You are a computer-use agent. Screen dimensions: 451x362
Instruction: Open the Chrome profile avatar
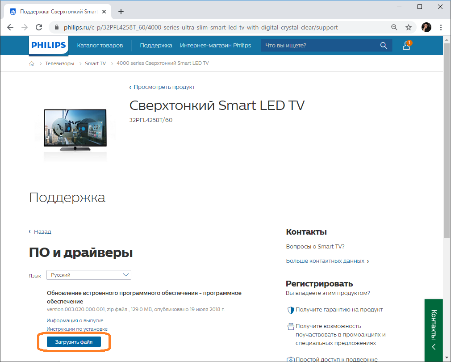coord(426,27)
